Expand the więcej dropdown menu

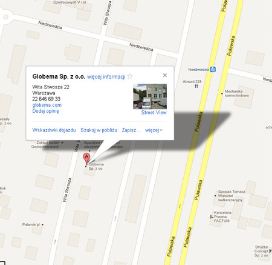click(x=154, y=130)
